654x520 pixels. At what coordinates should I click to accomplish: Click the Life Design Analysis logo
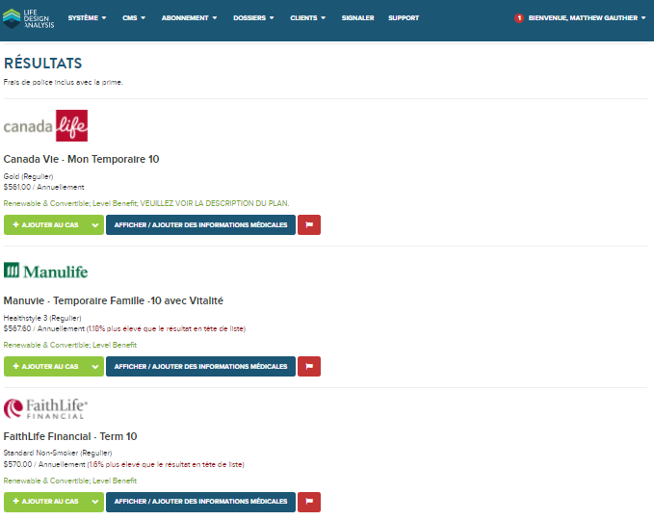[x=28, y=18]
